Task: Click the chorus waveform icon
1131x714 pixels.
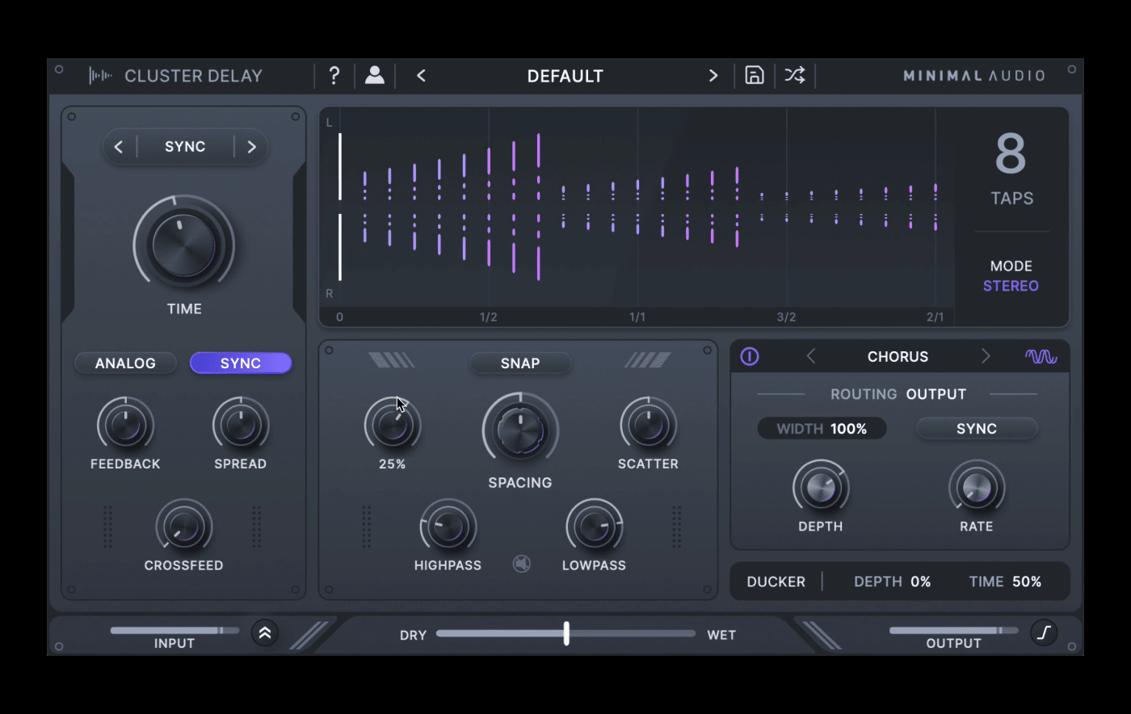Action: point(1041,356)
